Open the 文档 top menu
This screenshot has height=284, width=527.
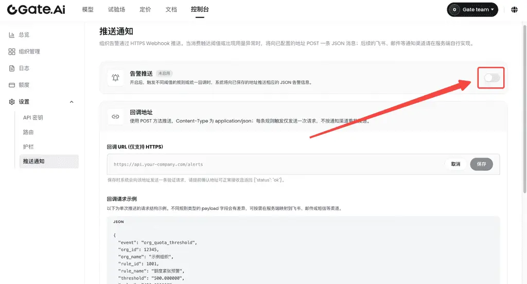[171, 9]
